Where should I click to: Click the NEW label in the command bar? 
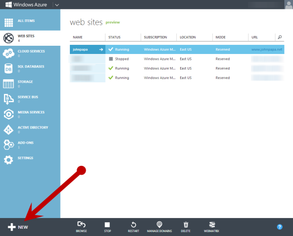(23, 227)
